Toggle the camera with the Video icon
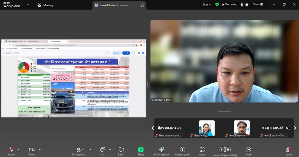 coord(31,150)
